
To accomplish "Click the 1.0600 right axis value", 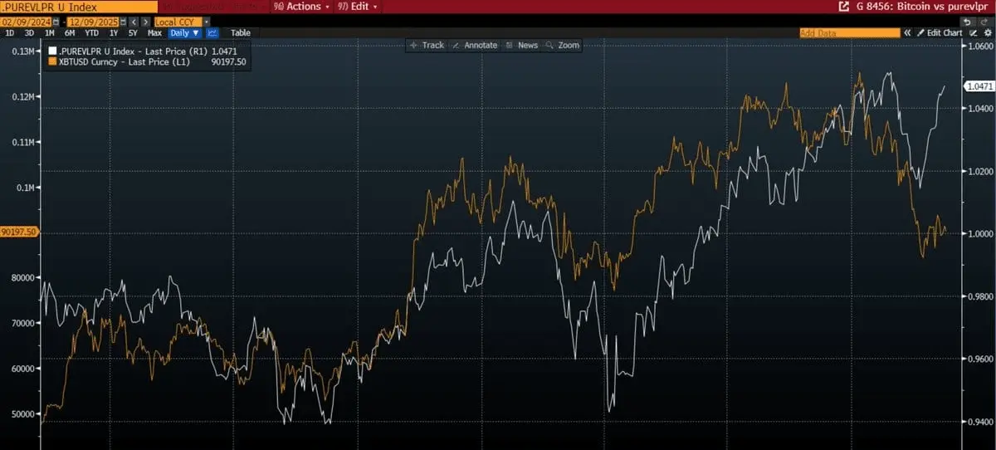I will (x=979, y=46).
